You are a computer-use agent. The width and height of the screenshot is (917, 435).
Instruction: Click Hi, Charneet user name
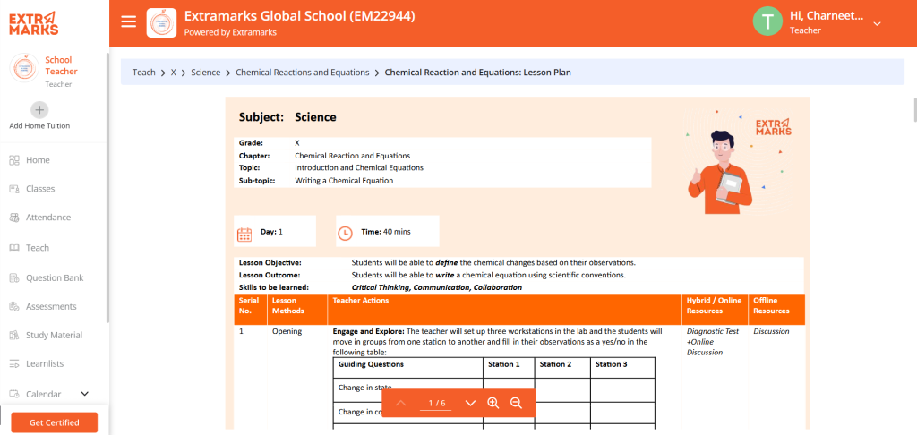pos(827,16)
